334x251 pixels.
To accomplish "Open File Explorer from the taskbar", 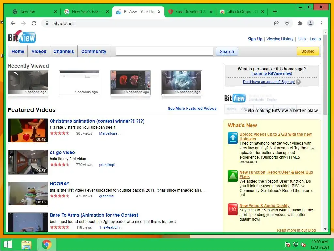I will pyautogui.click(x=26, y=244).
